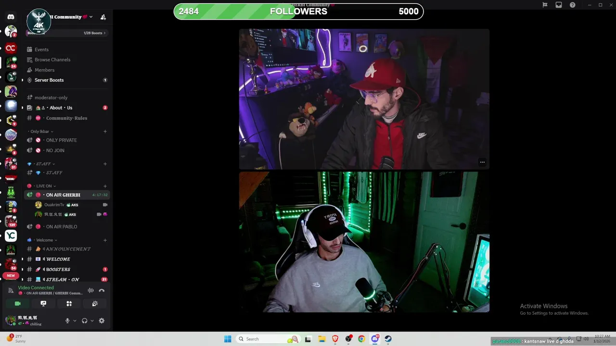Toggle camera off button
This screenshot has width=616, height=346.
coord(18,304)
